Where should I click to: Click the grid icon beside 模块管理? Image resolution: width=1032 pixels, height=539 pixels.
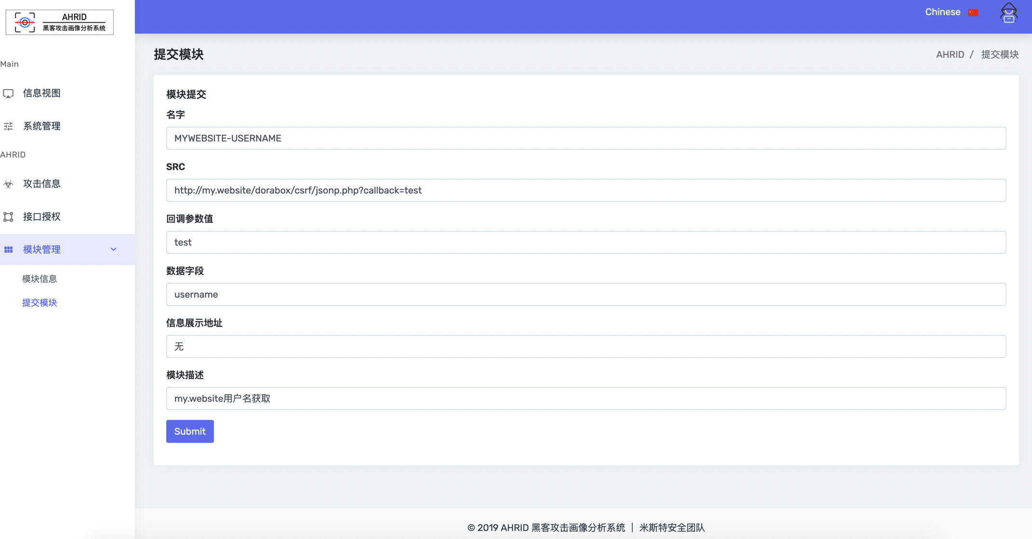8,250
